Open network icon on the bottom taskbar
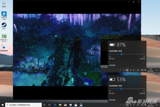 131,105
